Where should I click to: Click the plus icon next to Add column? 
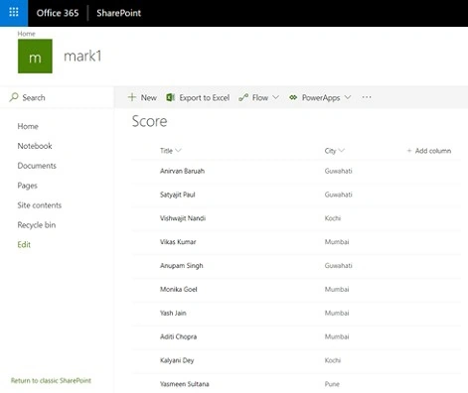pyautogui.click(x=409, y=151)
